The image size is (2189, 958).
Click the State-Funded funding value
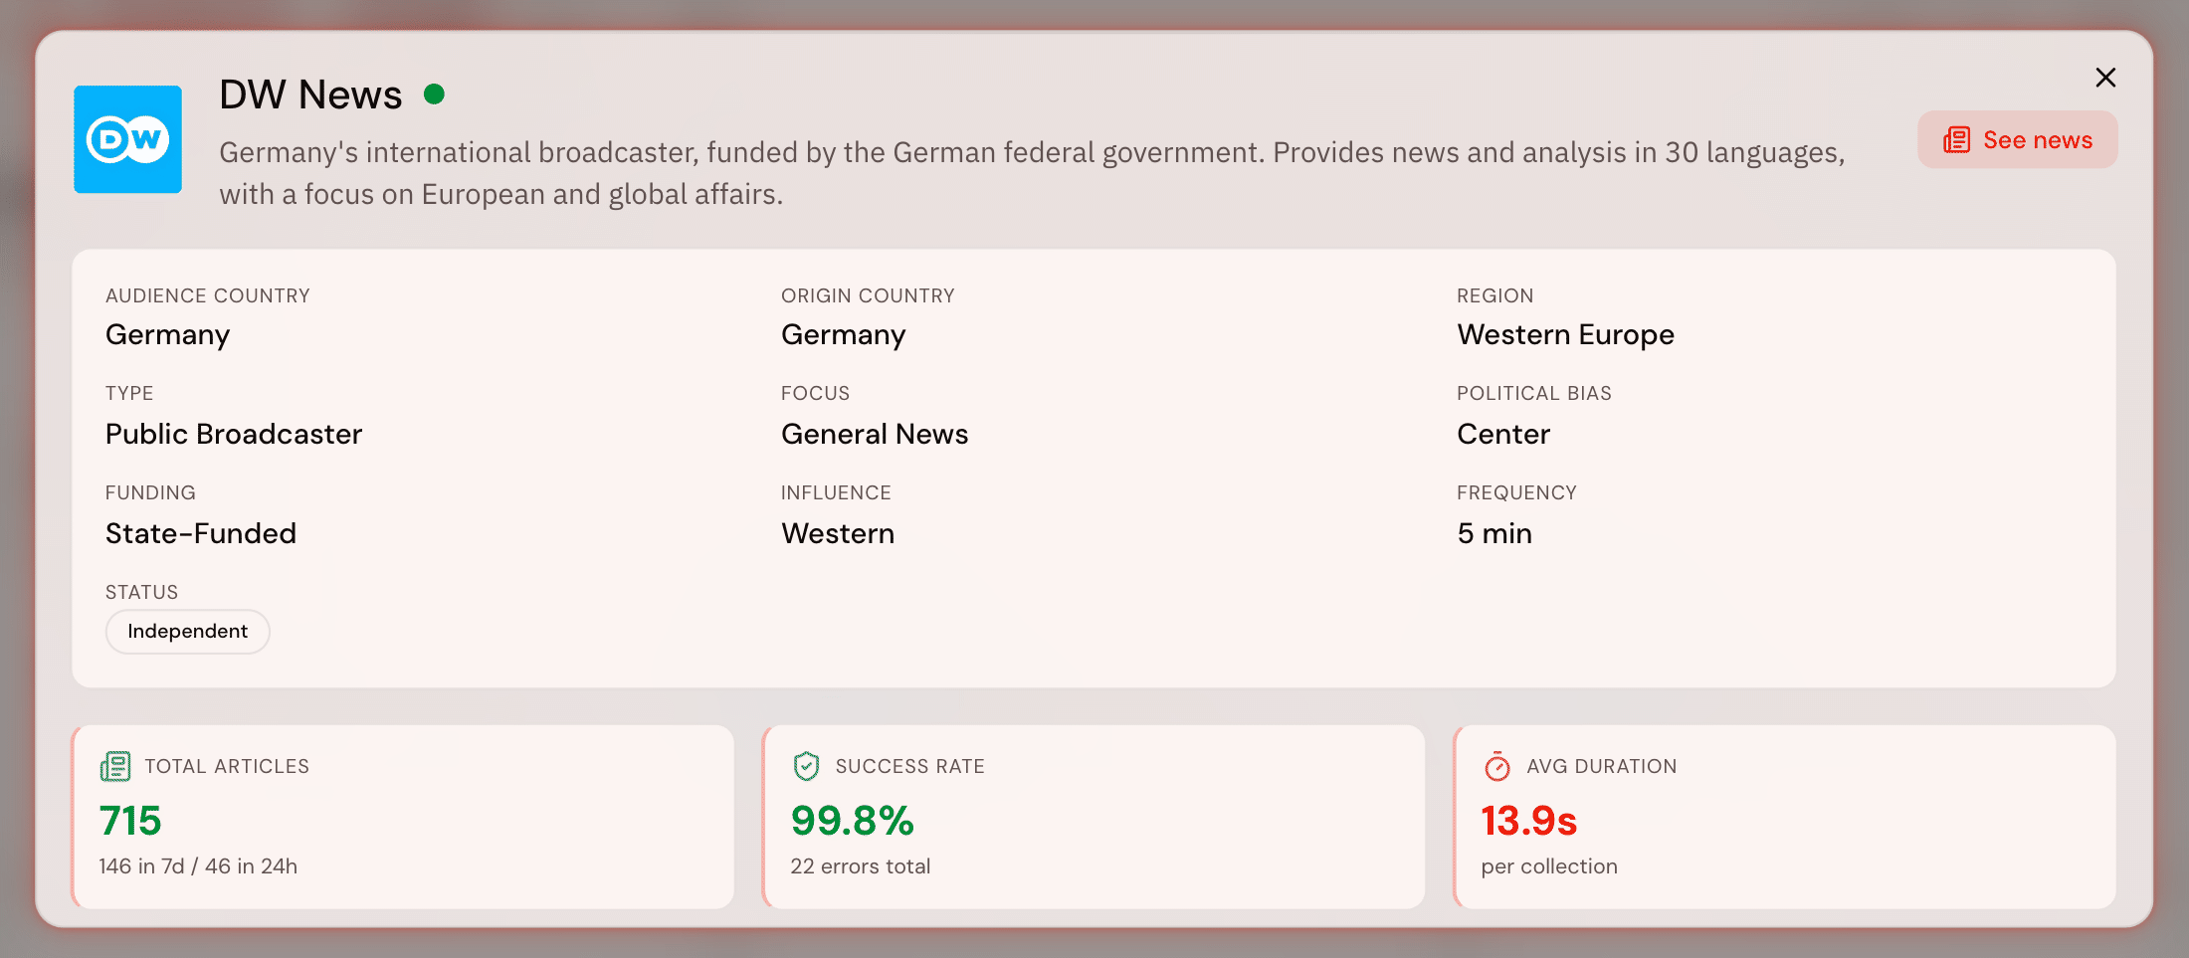click(201, 534)
